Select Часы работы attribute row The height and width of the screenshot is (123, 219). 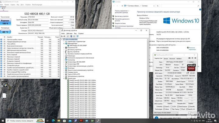[30, 44]
